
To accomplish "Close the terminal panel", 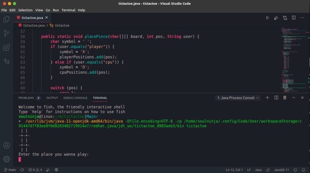I will point(302,98).
